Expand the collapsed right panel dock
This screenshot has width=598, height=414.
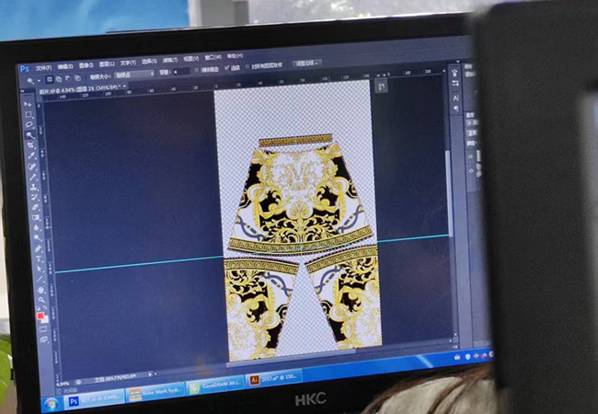click(x=453, y=69)
